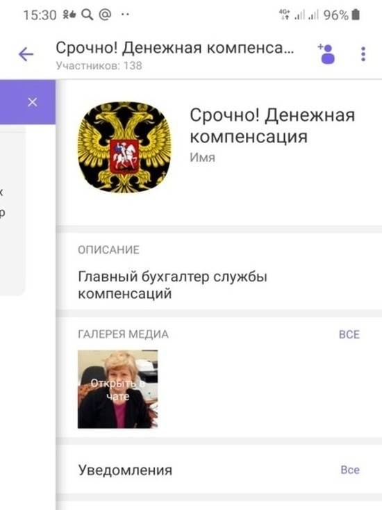Image resolution: width=382 pixels, height=510 pixels.
Task: Tap the header title Срочно! Денежная компенса…
Action: click(174, 48)
